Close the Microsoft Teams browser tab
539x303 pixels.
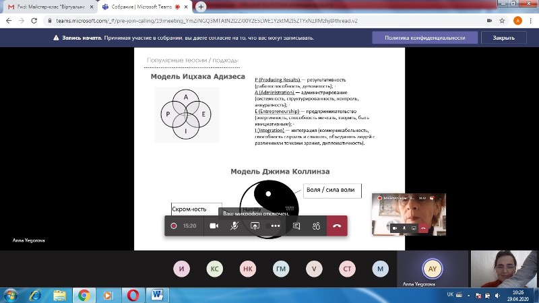pos(186,7)
